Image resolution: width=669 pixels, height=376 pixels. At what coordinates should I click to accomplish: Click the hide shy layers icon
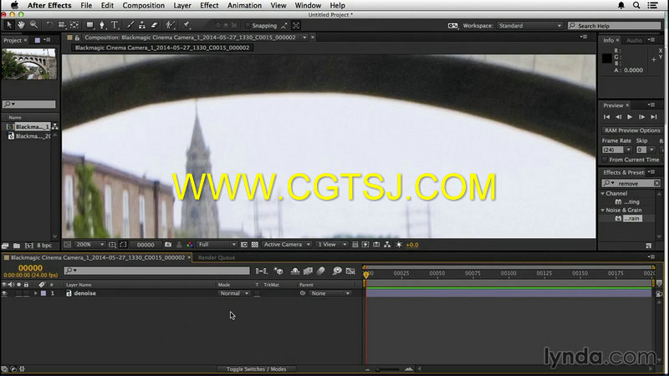point(295,271)
